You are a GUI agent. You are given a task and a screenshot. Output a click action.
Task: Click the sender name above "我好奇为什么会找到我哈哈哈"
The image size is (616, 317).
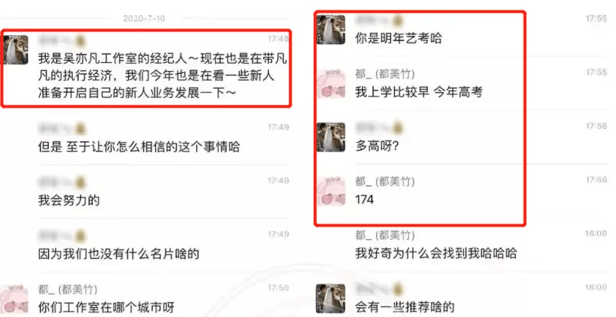[384, 235]
